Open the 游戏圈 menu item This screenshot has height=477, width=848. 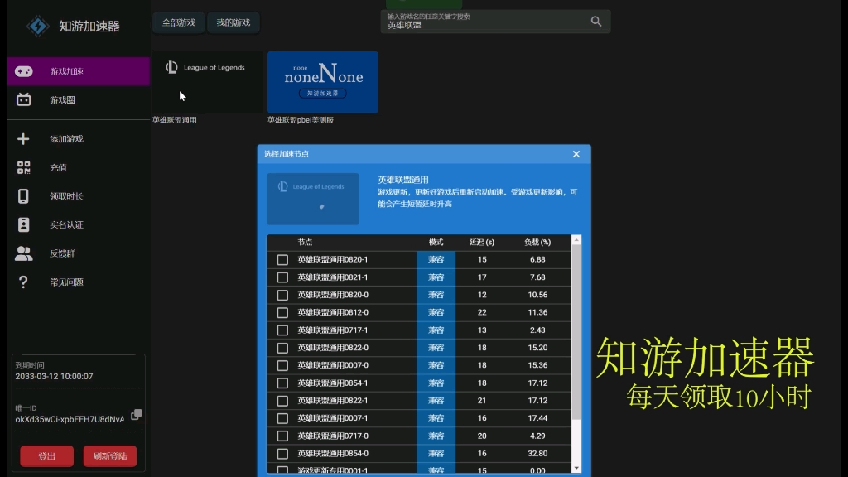click(x=79, y=99)
